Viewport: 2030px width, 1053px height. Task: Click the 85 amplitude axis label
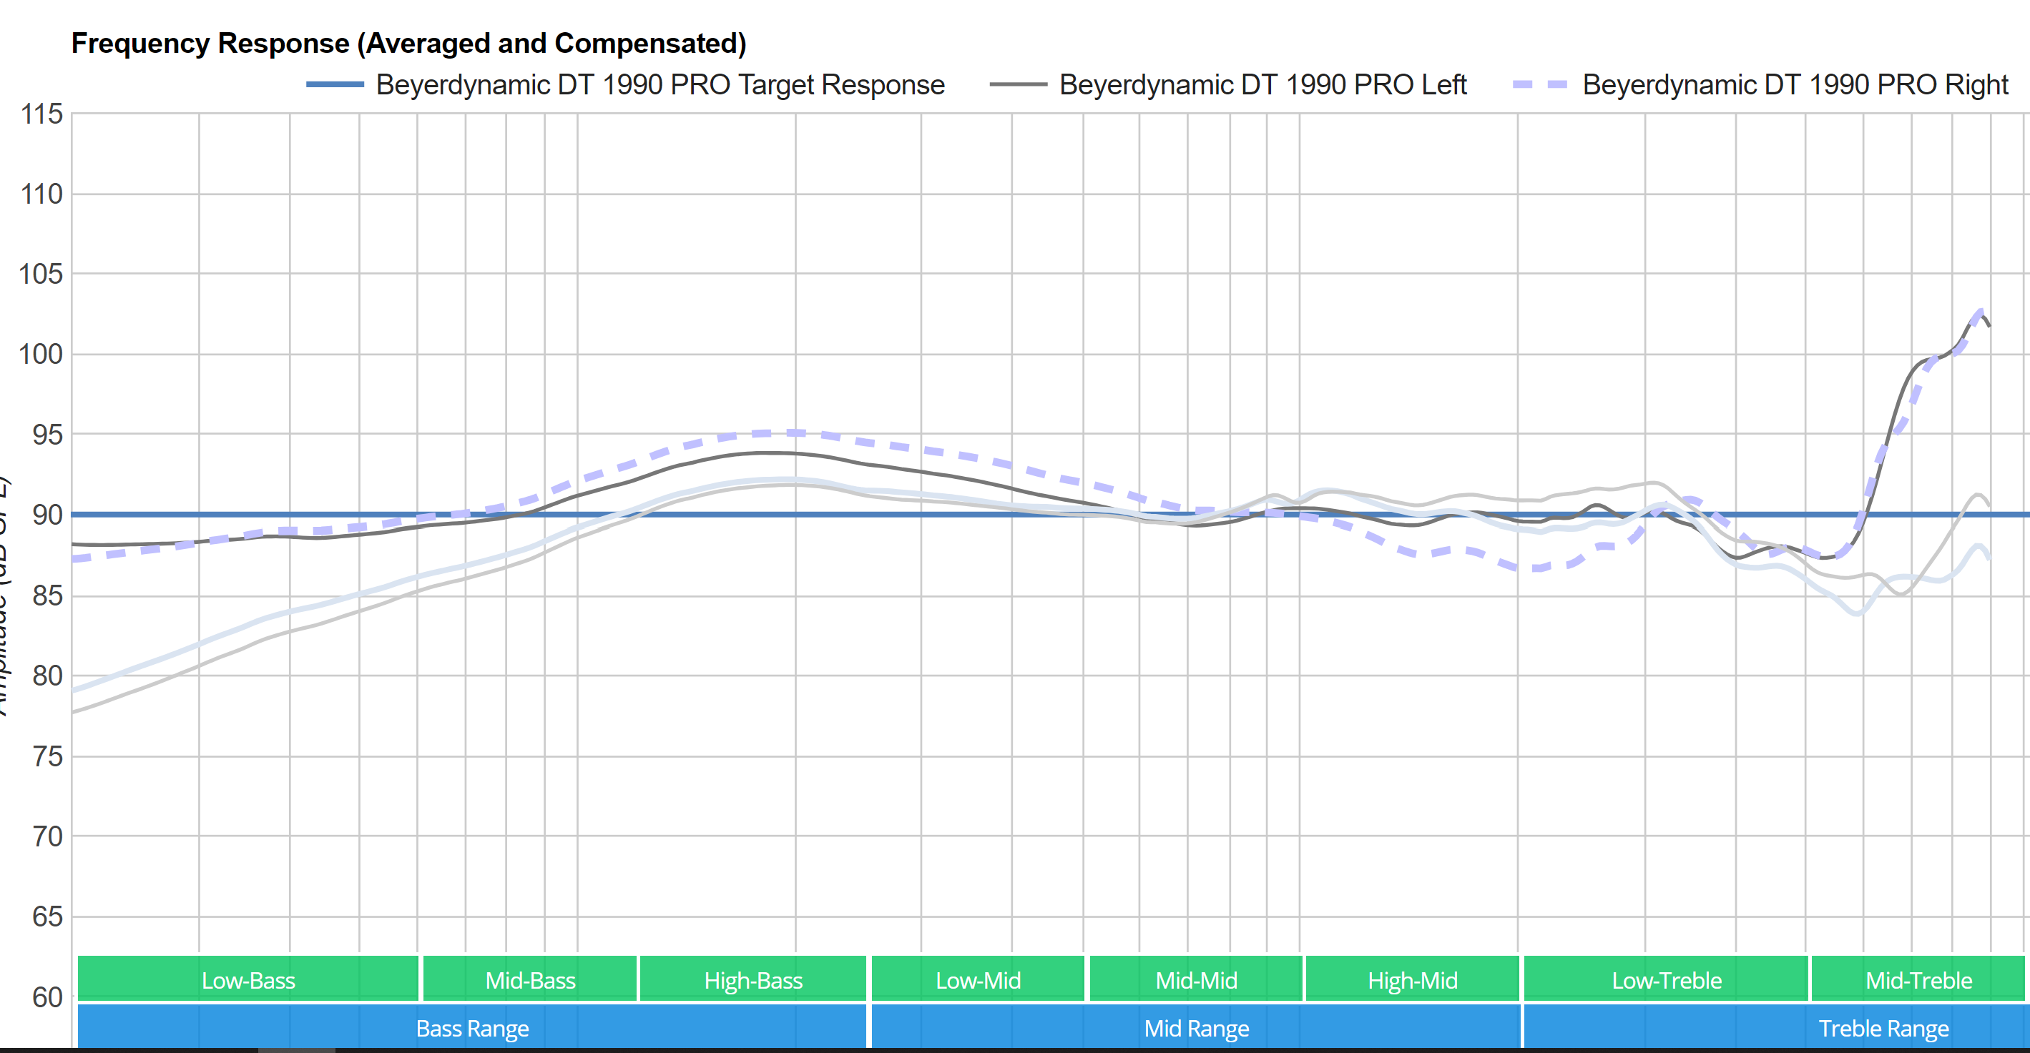click(47, 595)
